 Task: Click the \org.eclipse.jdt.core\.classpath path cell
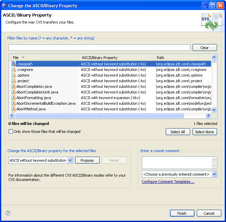181,64
